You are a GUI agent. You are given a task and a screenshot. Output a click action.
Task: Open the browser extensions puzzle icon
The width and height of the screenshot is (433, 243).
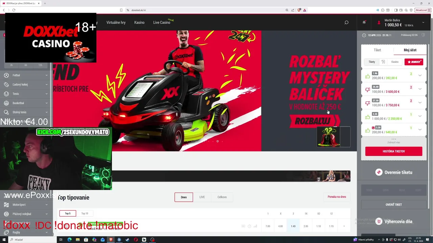click(383, 10)
